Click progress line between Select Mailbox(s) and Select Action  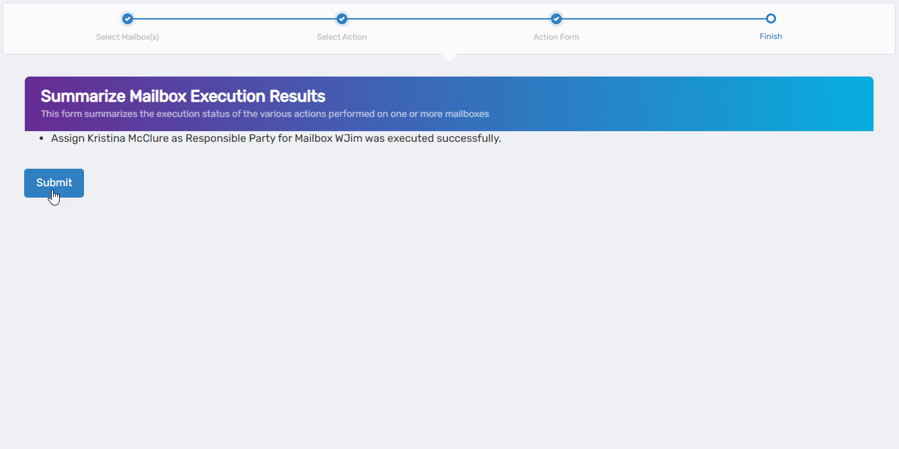pyautogui.click(x=235, y=19)
